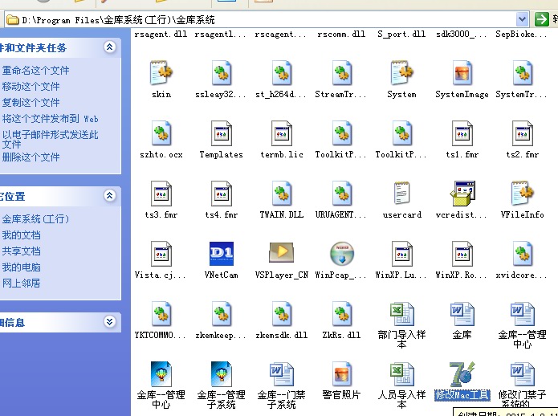Expand the details info panel
558x416 pixels.
(x=110, y=322)
